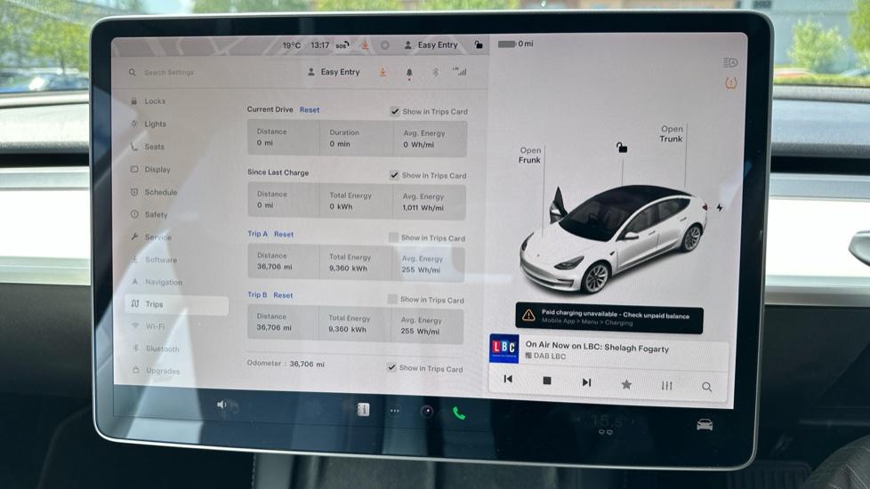Toggle Current Drive Show in Trips Card
Screen dimensions: 870x489
(x=394, y=111)
